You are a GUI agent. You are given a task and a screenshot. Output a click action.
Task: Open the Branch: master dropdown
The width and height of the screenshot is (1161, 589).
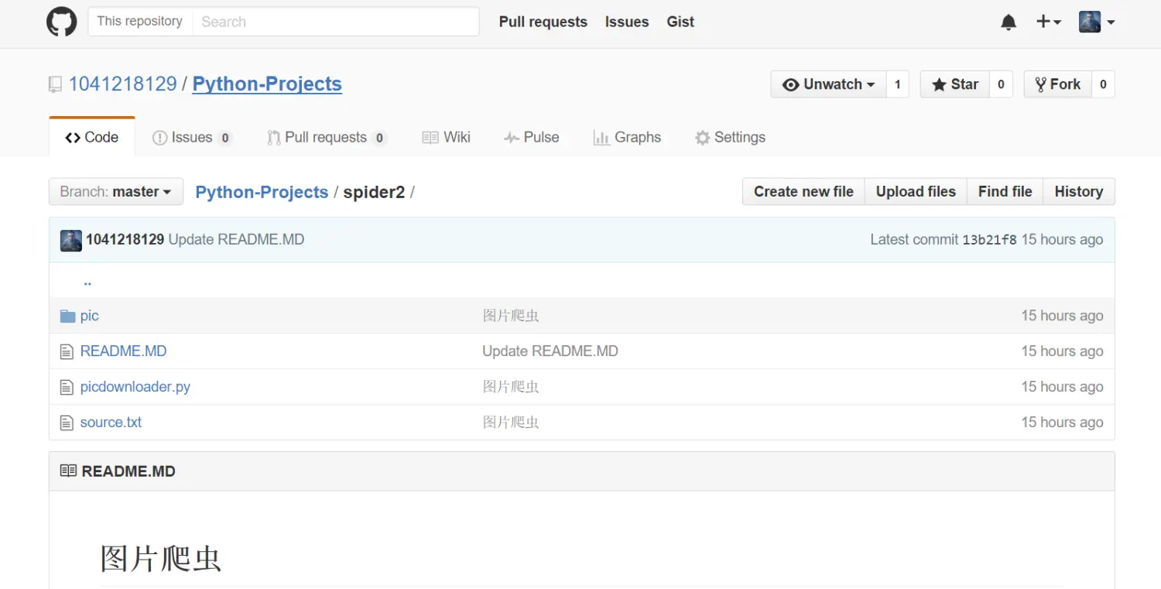click(x=116, y=191)
